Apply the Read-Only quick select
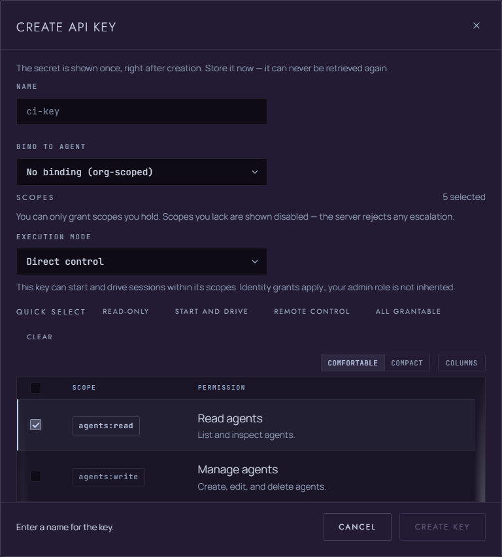Screen dimensions: 502x557 pyautogui.click(x=125, y=311)
